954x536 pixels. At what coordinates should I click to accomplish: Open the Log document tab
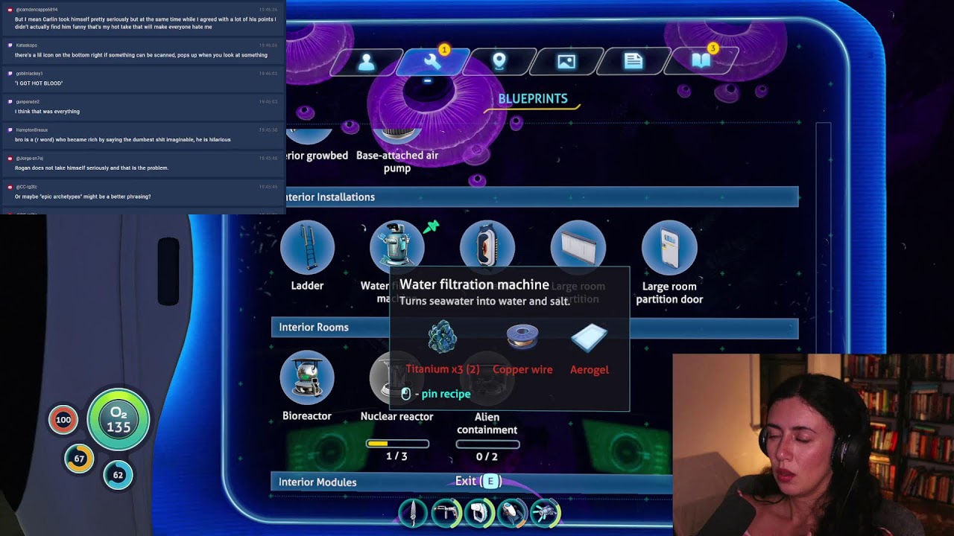point(634,62)
